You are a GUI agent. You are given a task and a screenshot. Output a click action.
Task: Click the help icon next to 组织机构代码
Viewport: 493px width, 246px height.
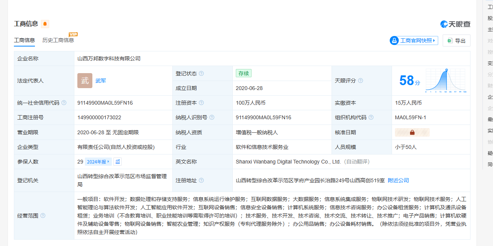[371, 117]
